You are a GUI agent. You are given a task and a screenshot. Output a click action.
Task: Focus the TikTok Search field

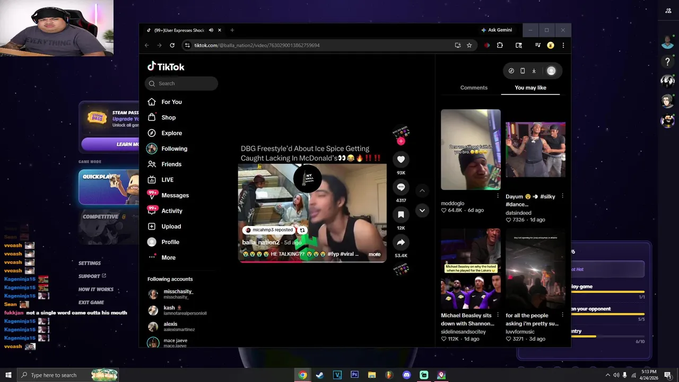pyautogui.click(x=181, y=83)
